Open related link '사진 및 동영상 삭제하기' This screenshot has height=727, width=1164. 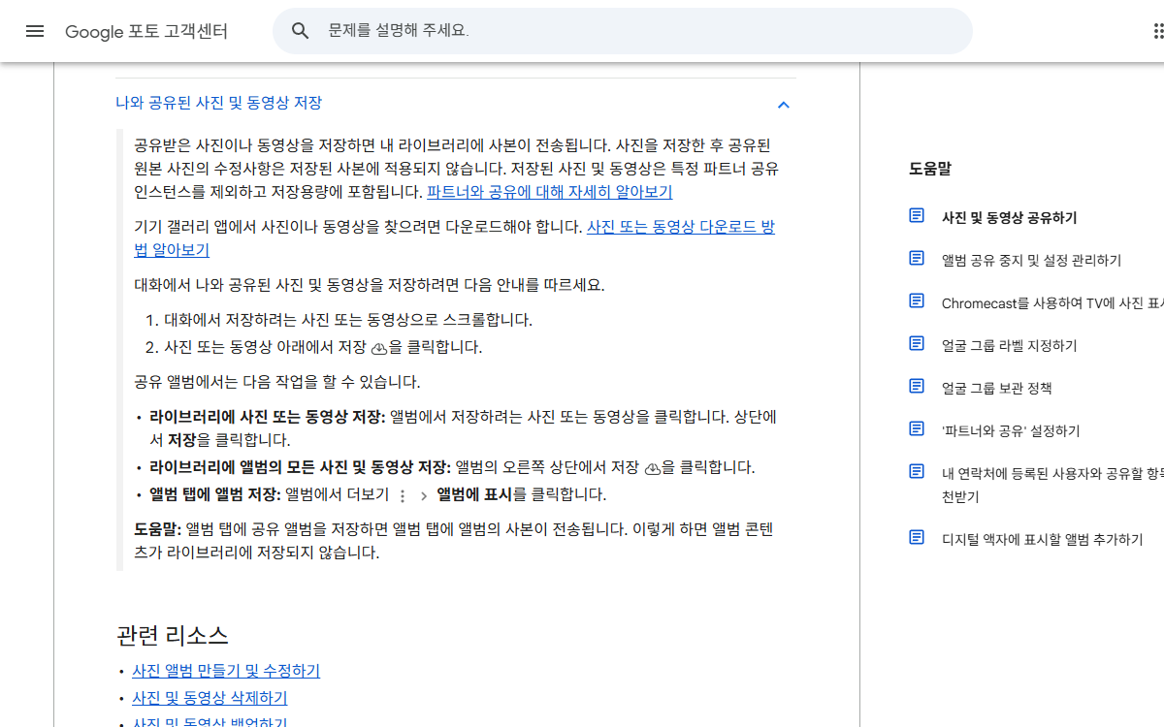210,698
